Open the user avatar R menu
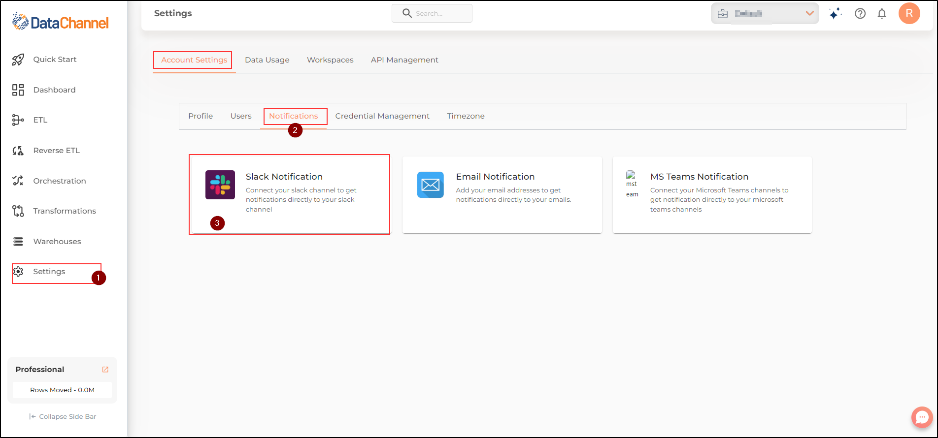 point(909,13)
